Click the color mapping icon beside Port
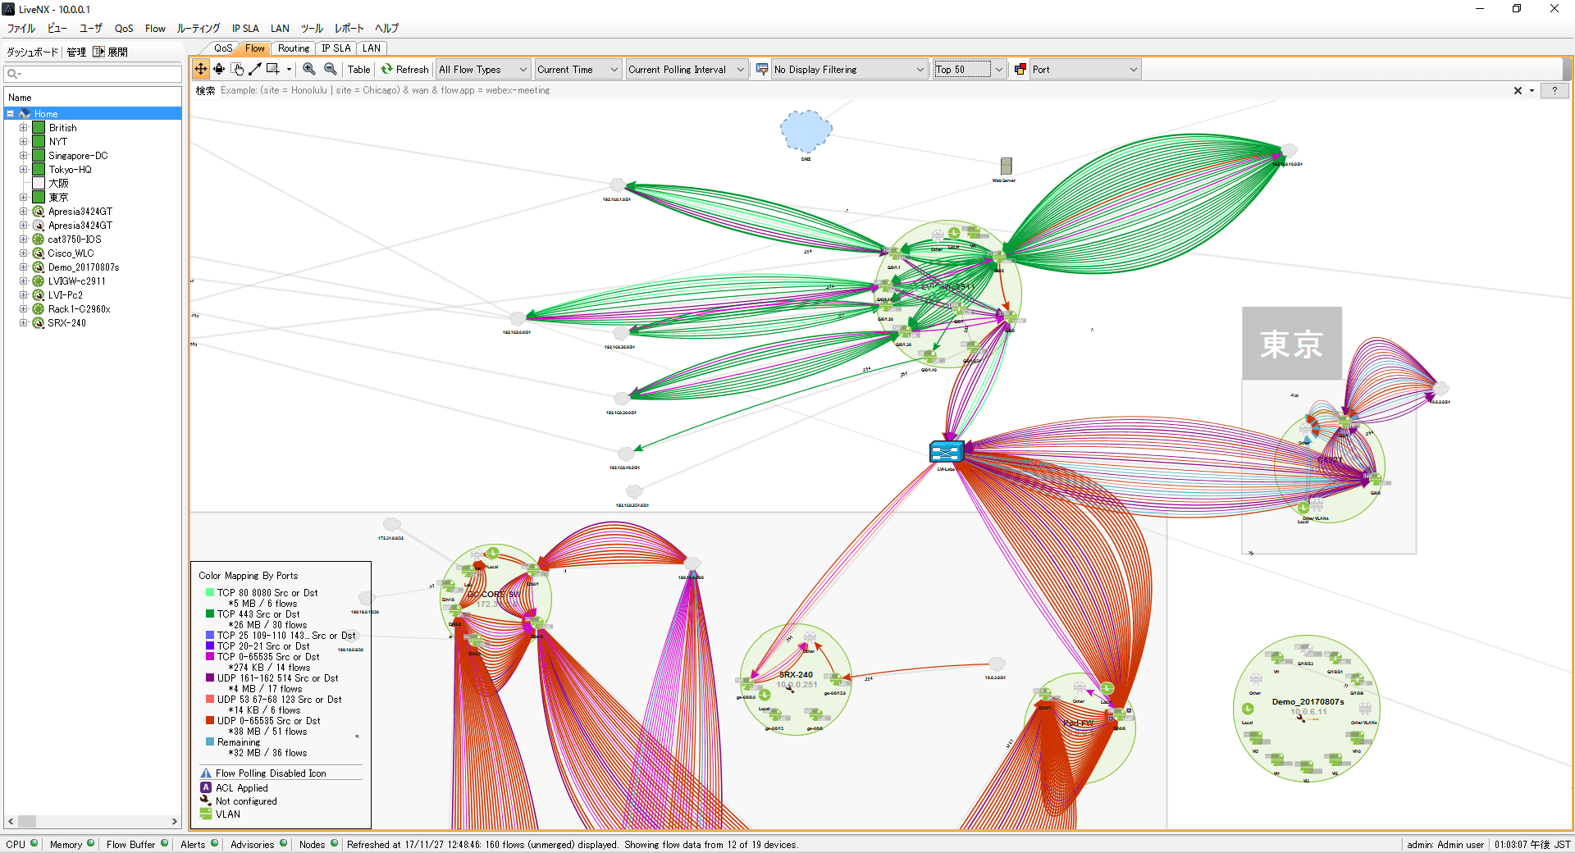The image size is (1575, 853). tap(1020, 70)
